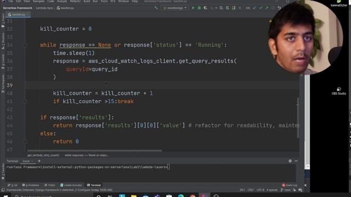Screen dimensions: 351x197
Task: Click the handler.py breadcrumb in navigation bar
Action: point(65,8)
